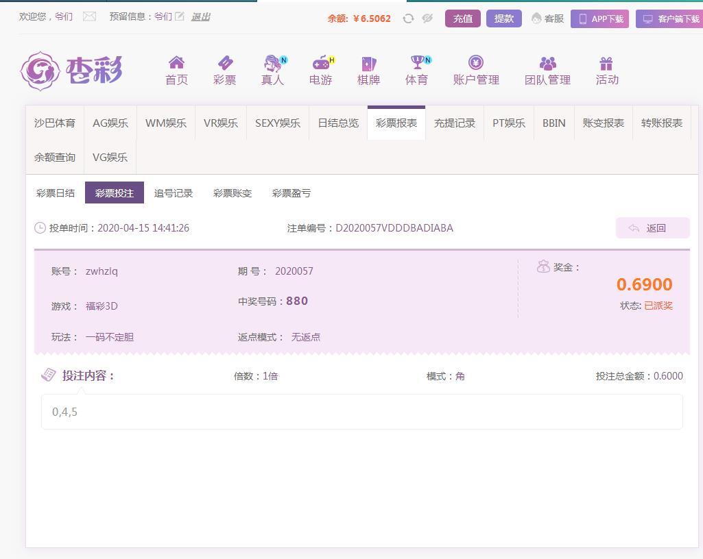Refresh the account balance
This screenshot has height=559, width=703.
pos(408,18)
